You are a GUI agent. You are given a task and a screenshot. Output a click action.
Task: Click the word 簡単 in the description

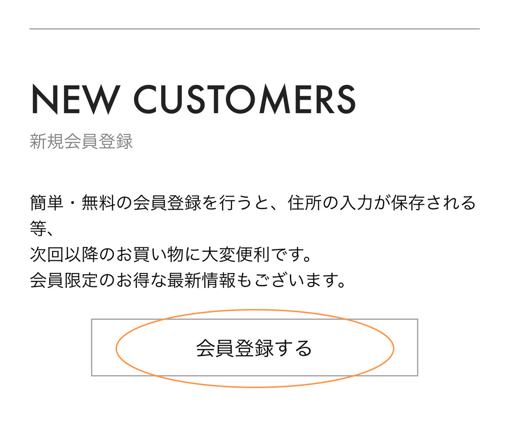tap(47, 203)
